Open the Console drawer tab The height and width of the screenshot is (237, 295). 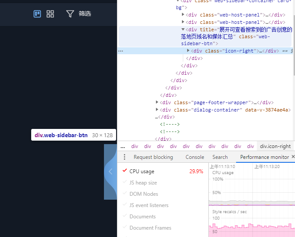(195, 157)
